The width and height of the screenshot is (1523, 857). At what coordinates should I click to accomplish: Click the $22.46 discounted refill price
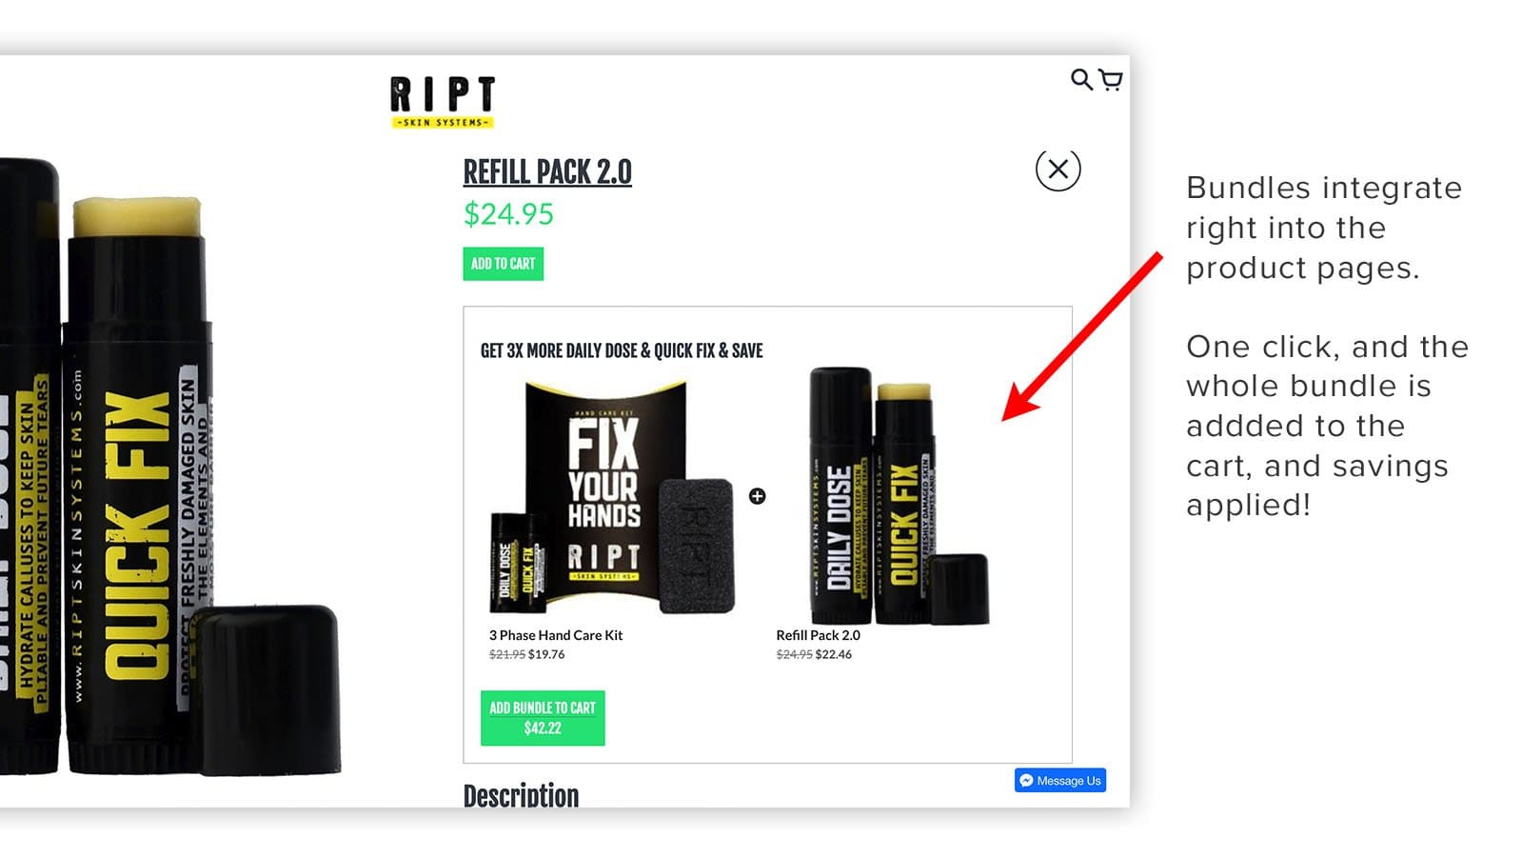pyautogui.click(x=834, y=654)
